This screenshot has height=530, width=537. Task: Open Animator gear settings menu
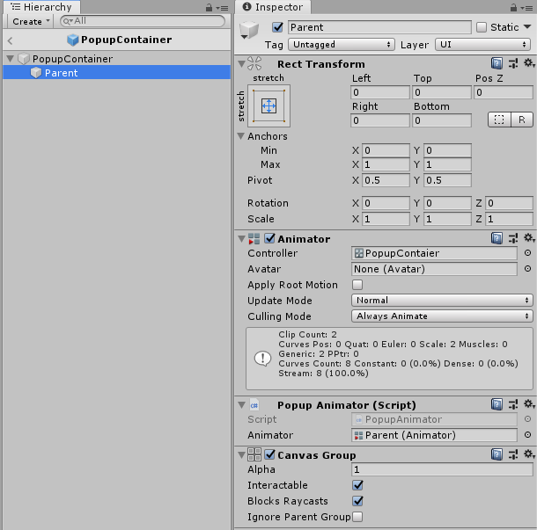(x=529, y=238)
